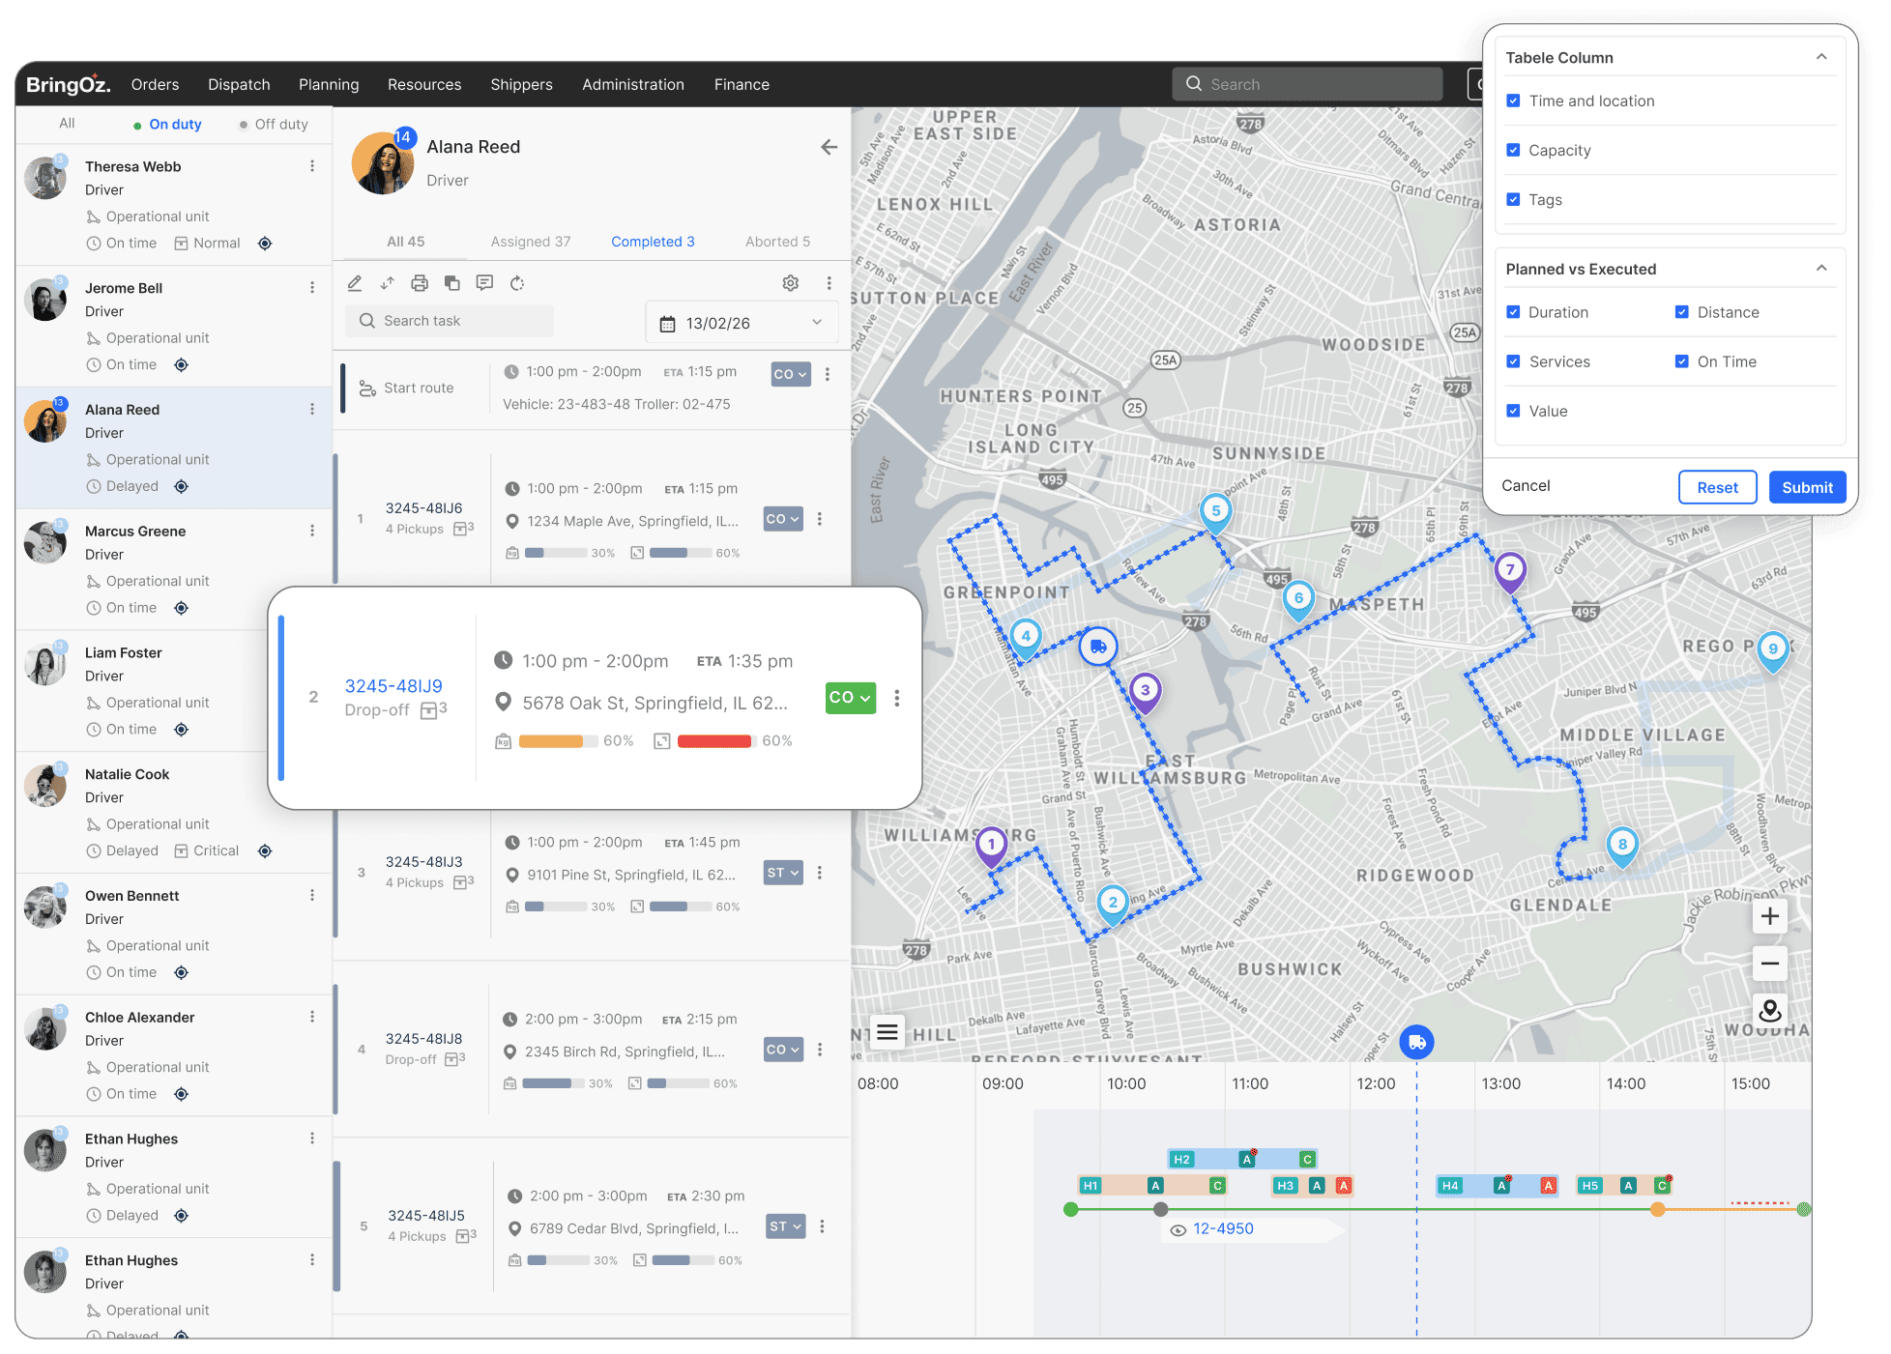Open green CO dropdown for task 3245-48IJ9

851,698
